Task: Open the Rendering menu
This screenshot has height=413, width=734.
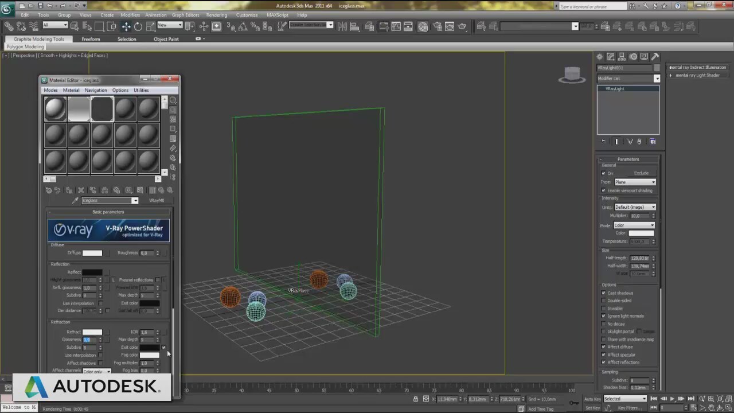Action: tap(216, 15)
